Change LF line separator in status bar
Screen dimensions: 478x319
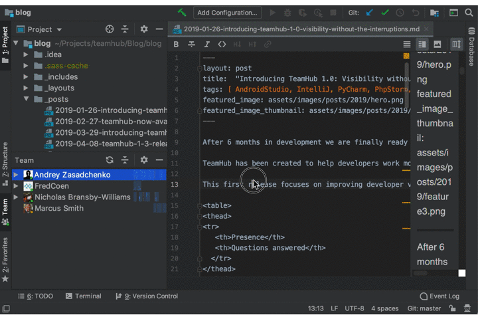pyautogui.click(x=334, y=308)
